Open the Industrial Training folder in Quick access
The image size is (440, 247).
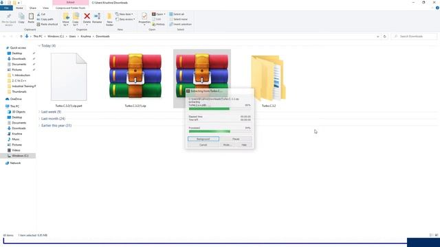click(x=23, y=86)
